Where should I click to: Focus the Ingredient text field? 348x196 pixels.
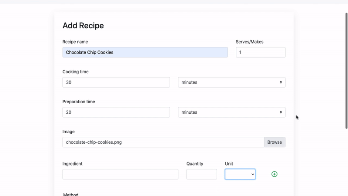(x=120, y=174)
